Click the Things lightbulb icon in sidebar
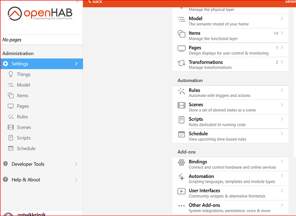The image size is (296, 216). click(11, 74)
